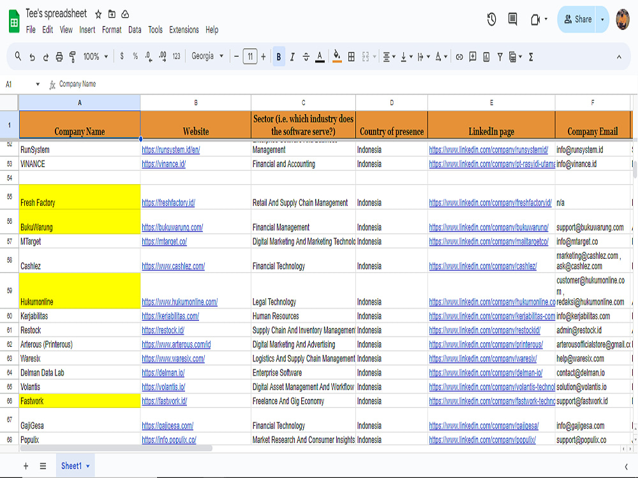Select the Sheet1 tab
This screenshot has height=478, width=638.
pyautogui.click(x=75, y=466)
